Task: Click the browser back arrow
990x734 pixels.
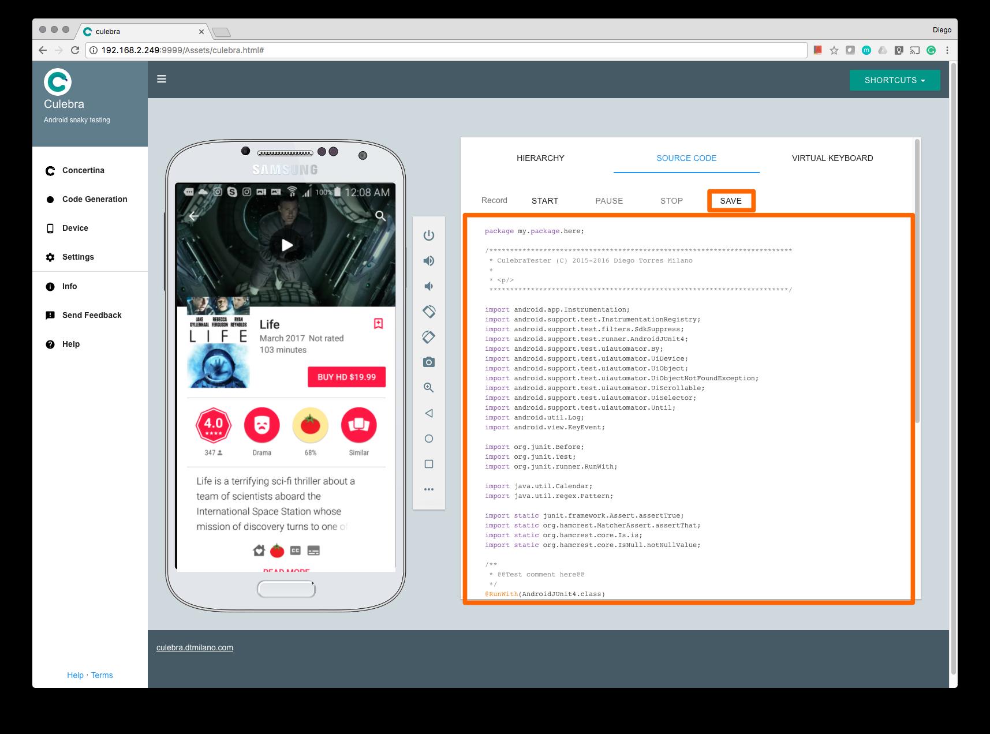Action: coord(43,50)
